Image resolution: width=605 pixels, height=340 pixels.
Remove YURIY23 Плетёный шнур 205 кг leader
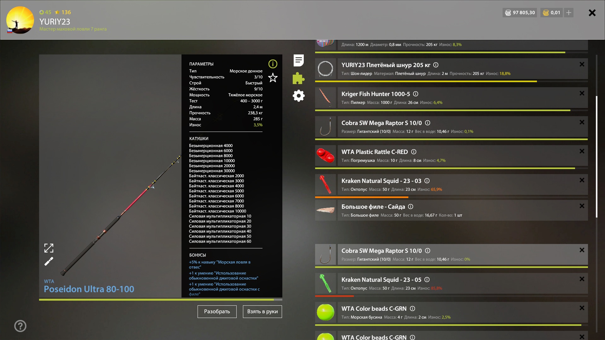pos(582,64)
